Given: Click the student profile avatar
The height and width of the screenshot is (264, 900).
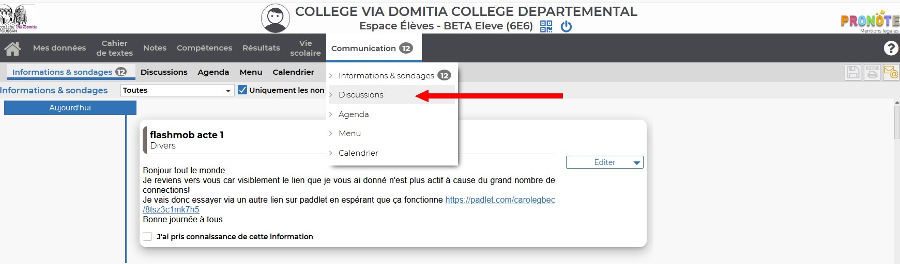Looking at the screenshot, I should [276, 18].
